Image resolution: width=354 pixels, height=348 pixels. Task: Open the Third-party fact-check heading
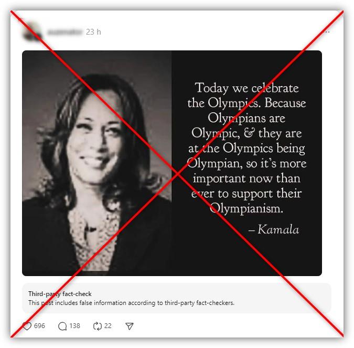(x=60, y=294)
